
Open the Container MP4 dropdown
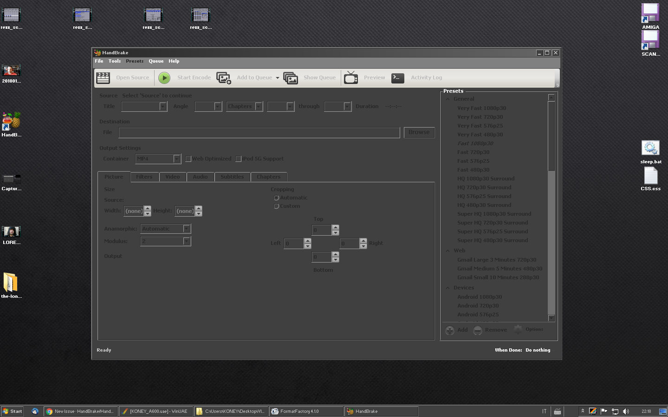(177, 159)
